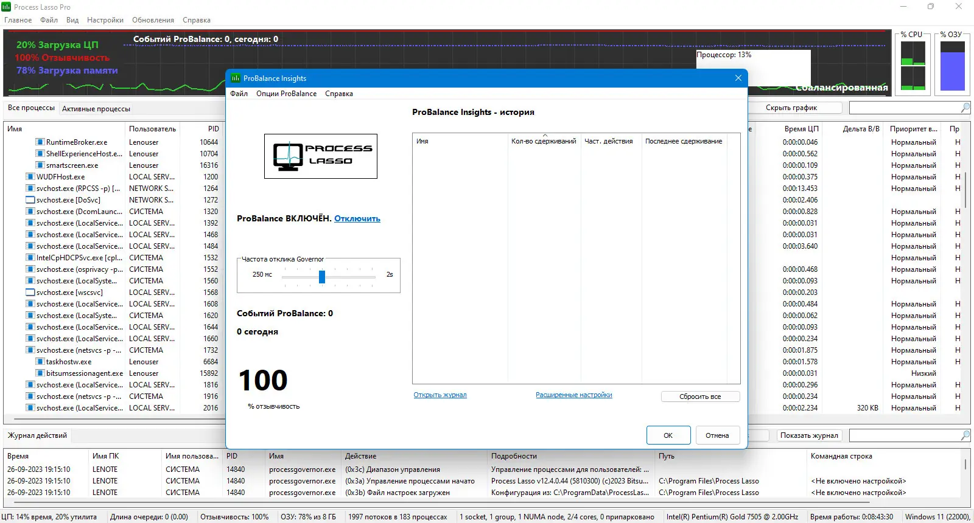Click the ShellExperienceHost process icon

point(40,154)
